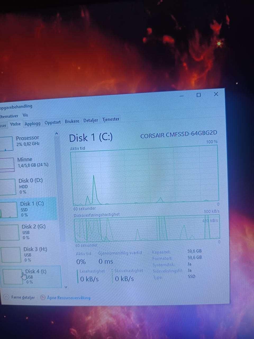Image resolution: width=254 pixels, height=339 pixels.
Task: Collapse view with Færre detaljer
Action: 23,297
